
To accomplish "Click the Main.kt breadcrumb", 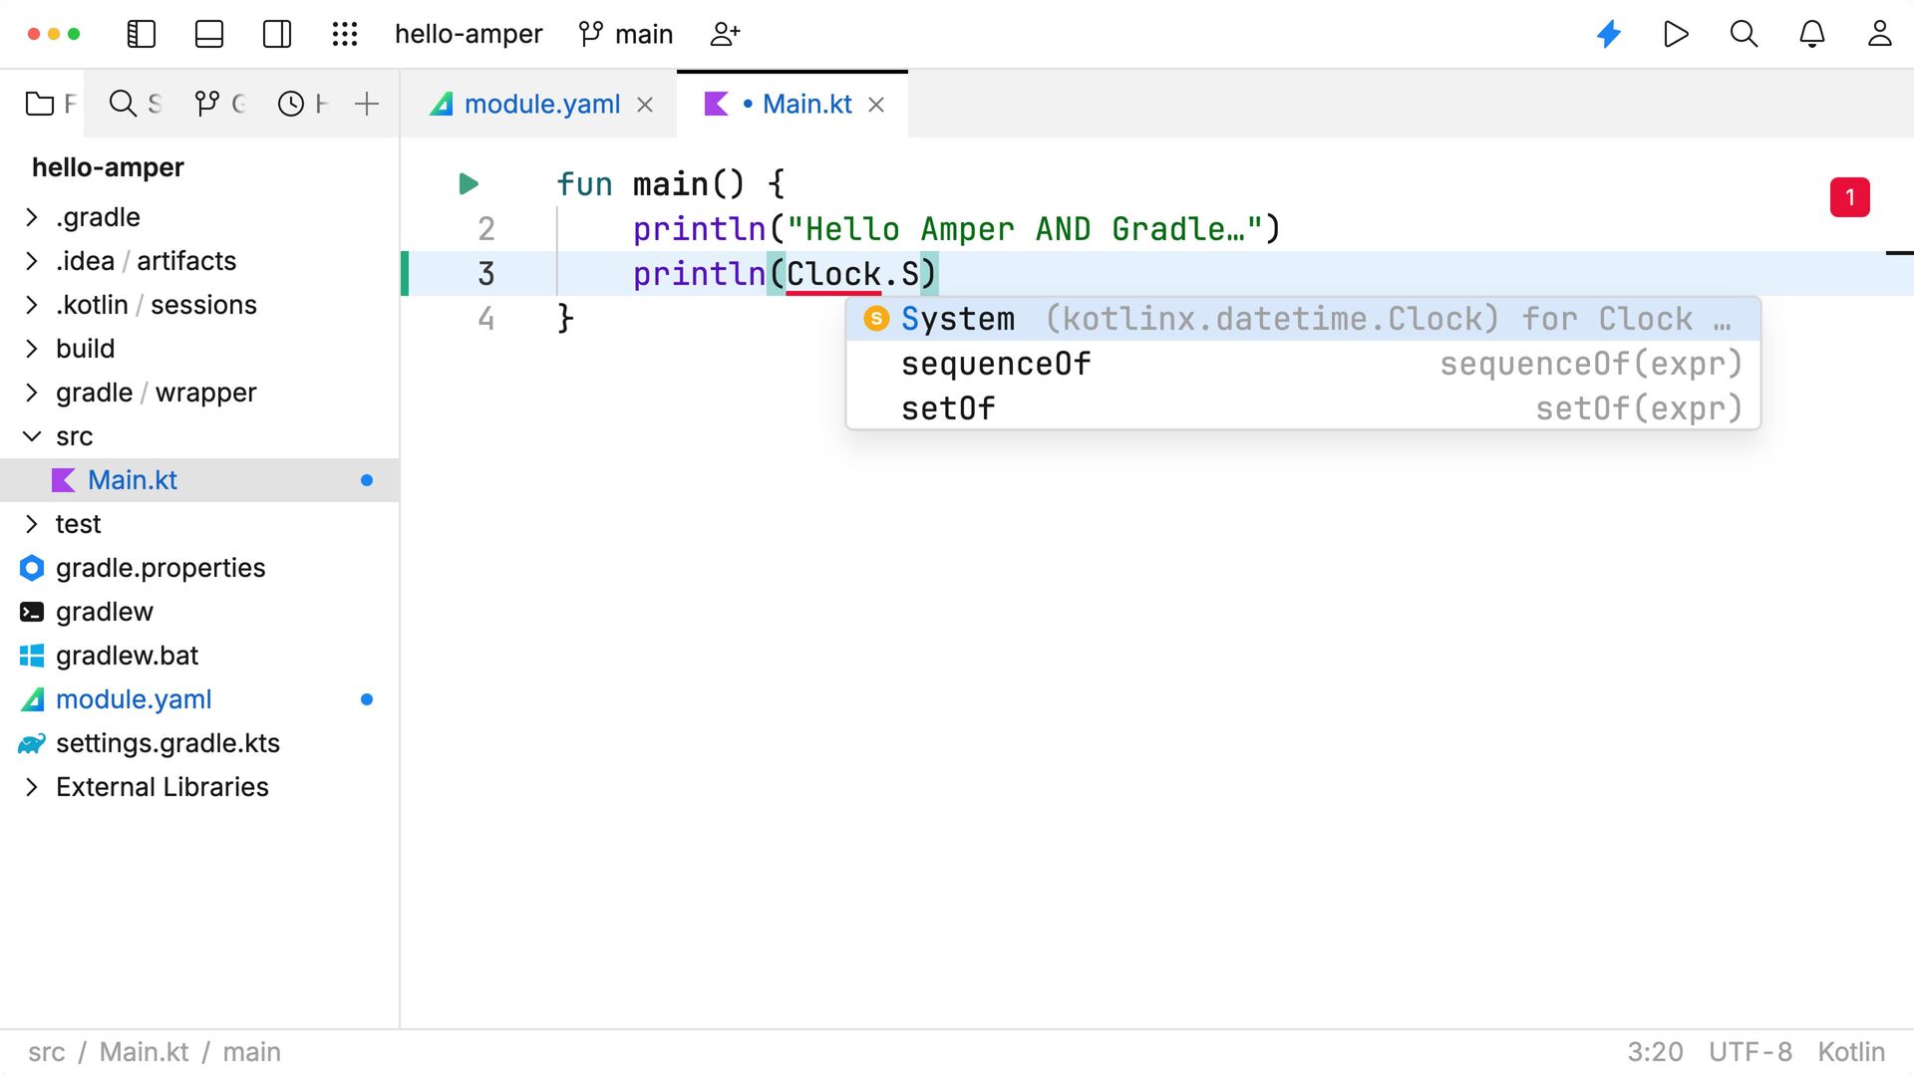I will click(145, 1052).
